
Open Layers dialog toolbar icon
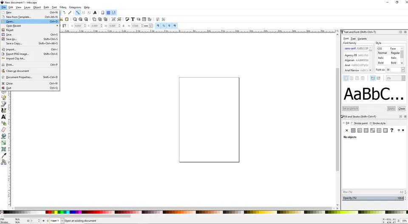click(139, 19)
